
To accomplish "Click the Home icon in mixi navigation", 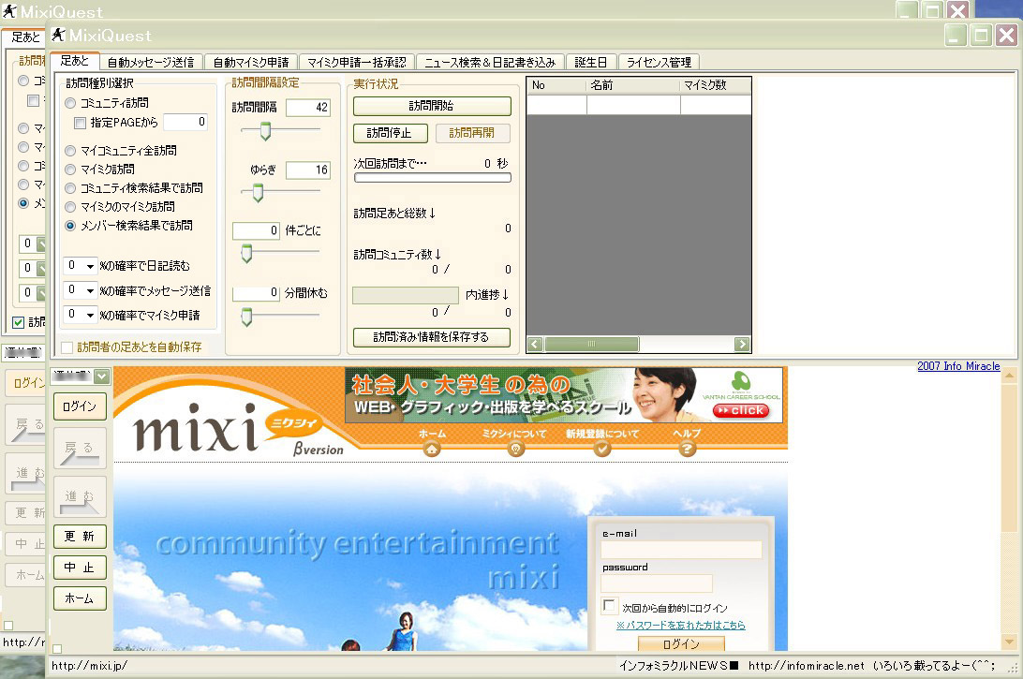I will click(432, 449).
